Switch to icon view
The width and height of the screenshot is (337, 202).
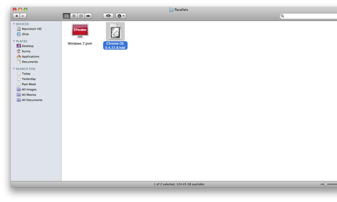pyautogui.click(x=66, y=16)
